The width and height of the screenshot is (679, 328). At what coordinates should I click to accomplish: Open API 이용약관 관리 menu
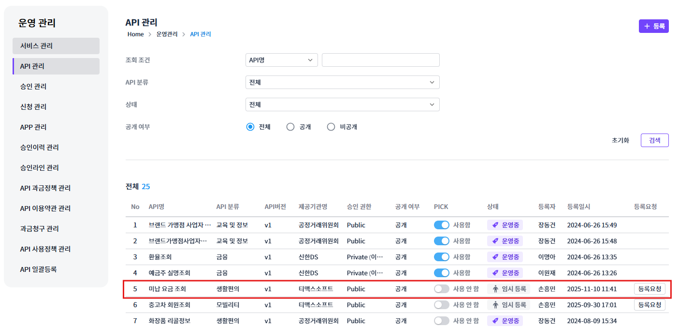pos(56,209)
